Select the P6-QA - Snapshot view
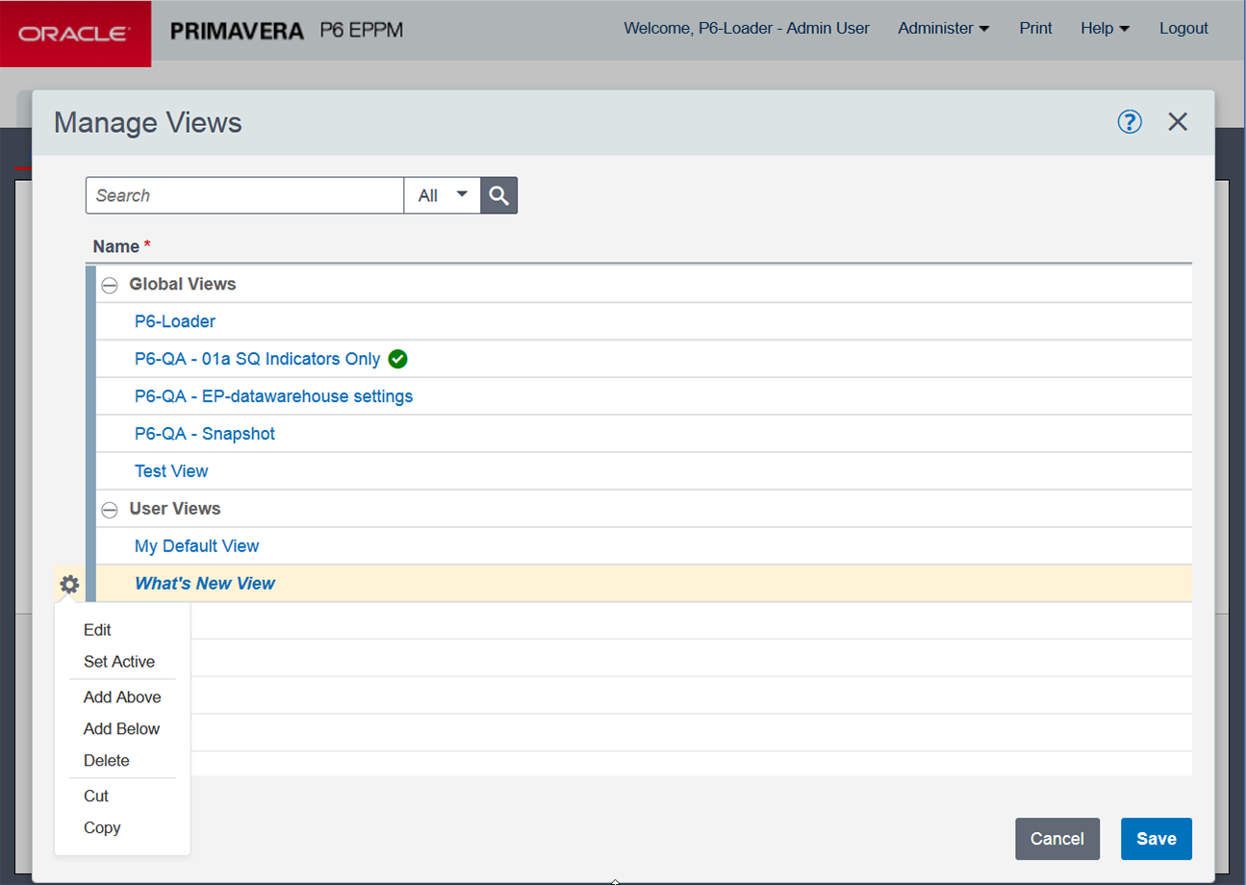This screenshot has height=885, width=1246. click(205, 434)
